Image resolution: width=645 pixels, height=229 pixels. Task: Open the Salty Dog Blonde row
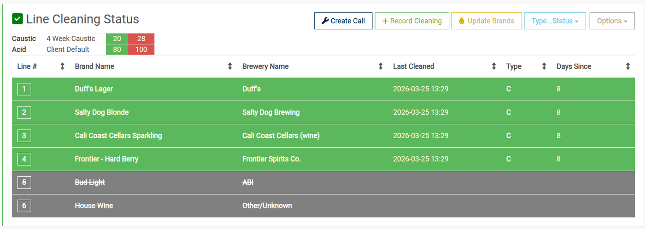coord(102,112)
